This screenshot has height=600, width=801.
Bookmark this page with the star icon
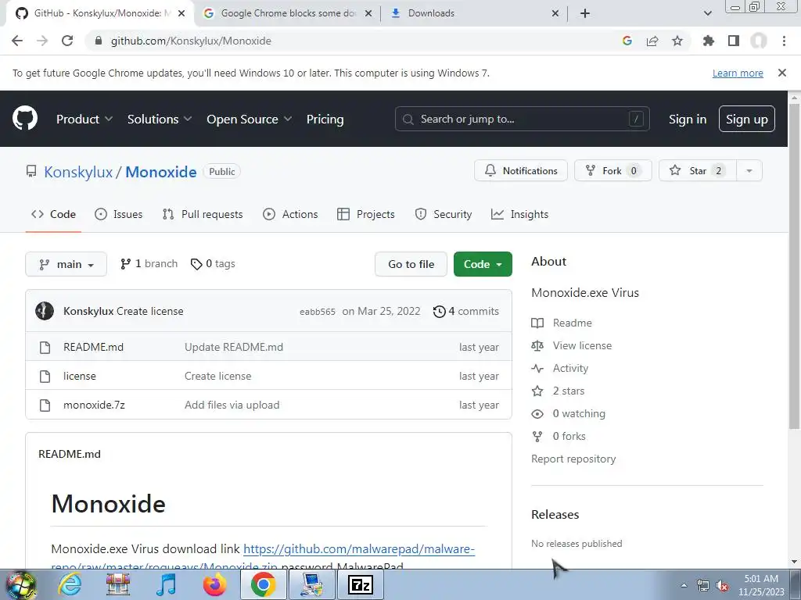point(677,41)
